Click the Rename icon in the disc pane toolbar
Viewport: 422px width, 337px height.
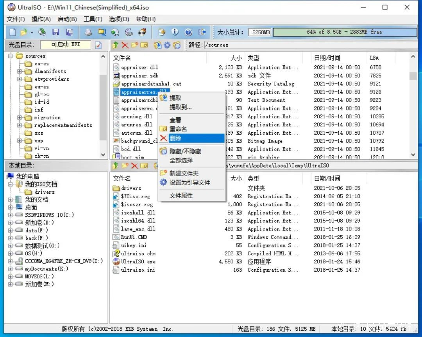tap(144, 45)
